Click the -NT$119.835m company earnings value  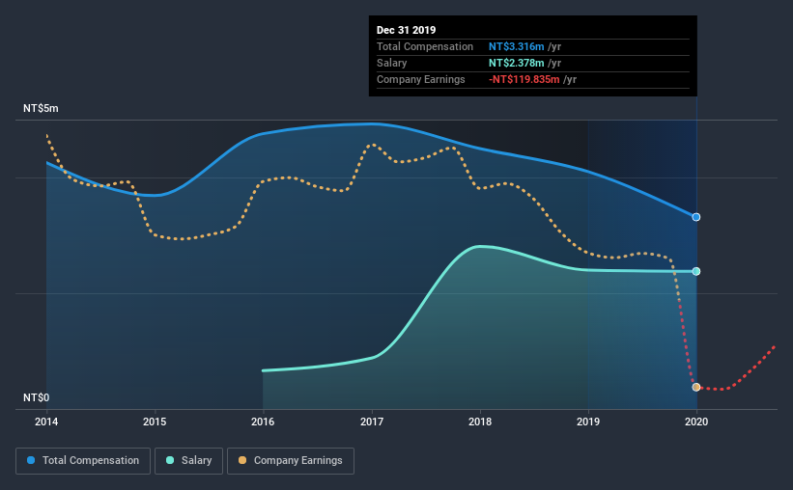pyautogui.click(x=524, y=79)
